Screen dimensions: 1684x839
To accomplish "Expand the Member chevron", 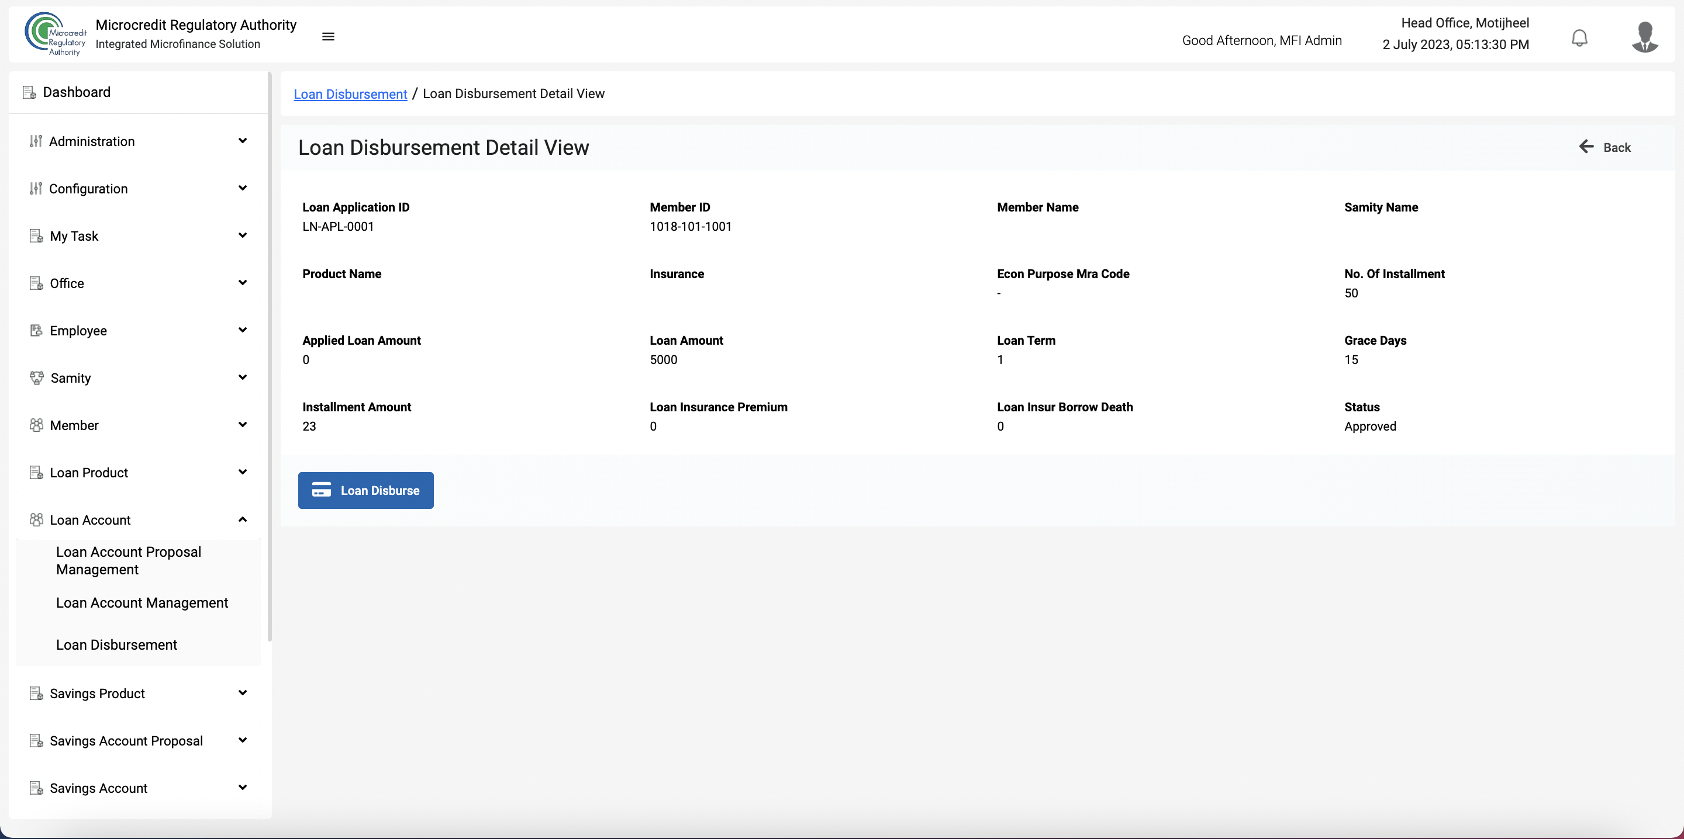I will pos(243,425).
